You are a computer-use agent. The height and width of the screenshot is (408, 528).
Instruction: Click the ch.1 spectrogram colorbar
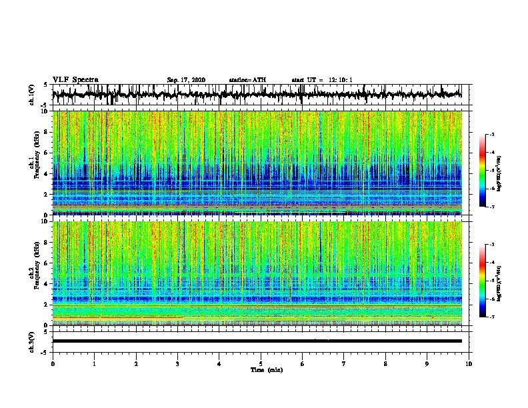(483, 171)
